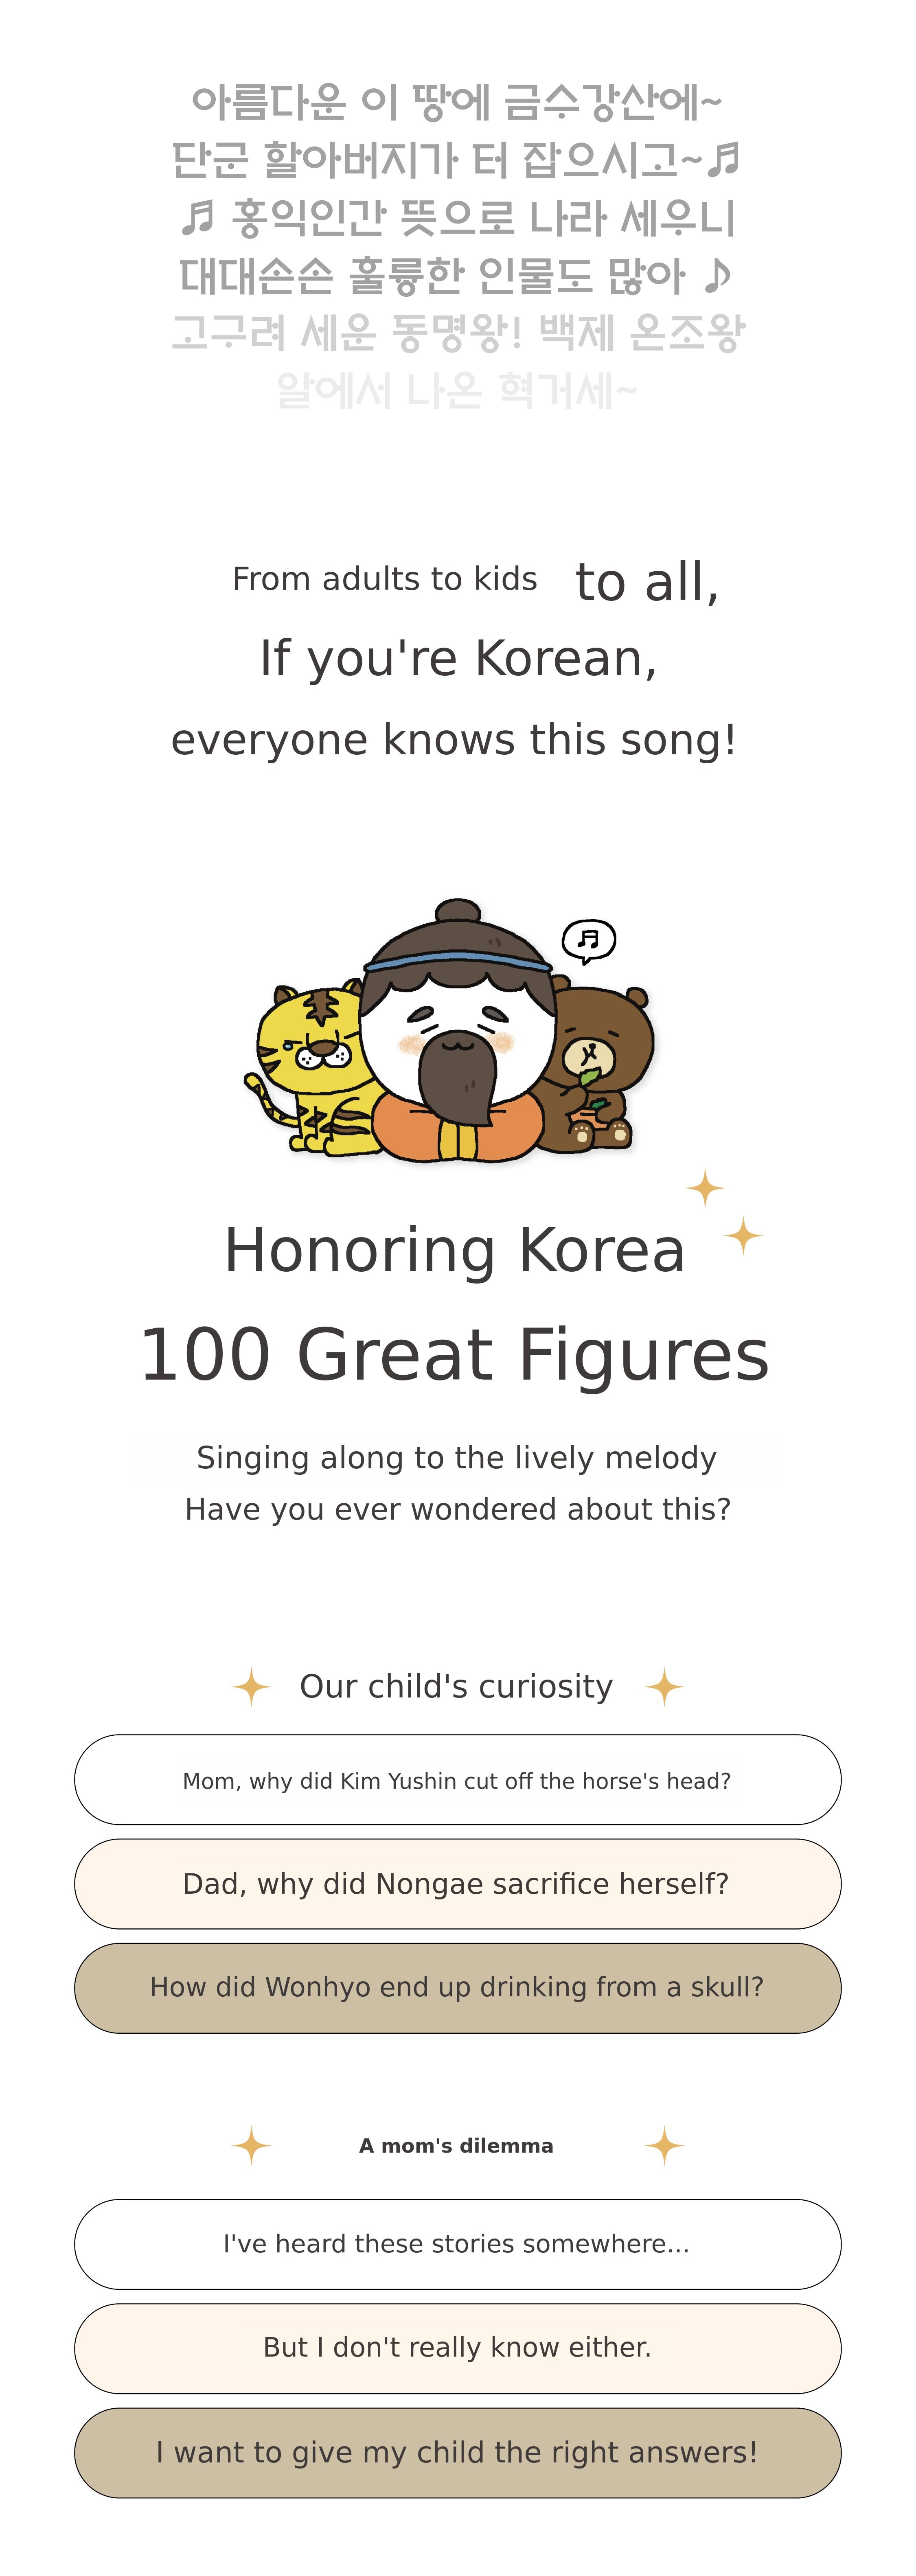Click the sparkle right of "A mom's dilemma"

(x=664, y=2146)
